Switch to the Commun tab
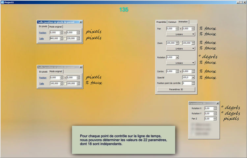The height and width of the screenshot is (158, 247). click(172, 22)
